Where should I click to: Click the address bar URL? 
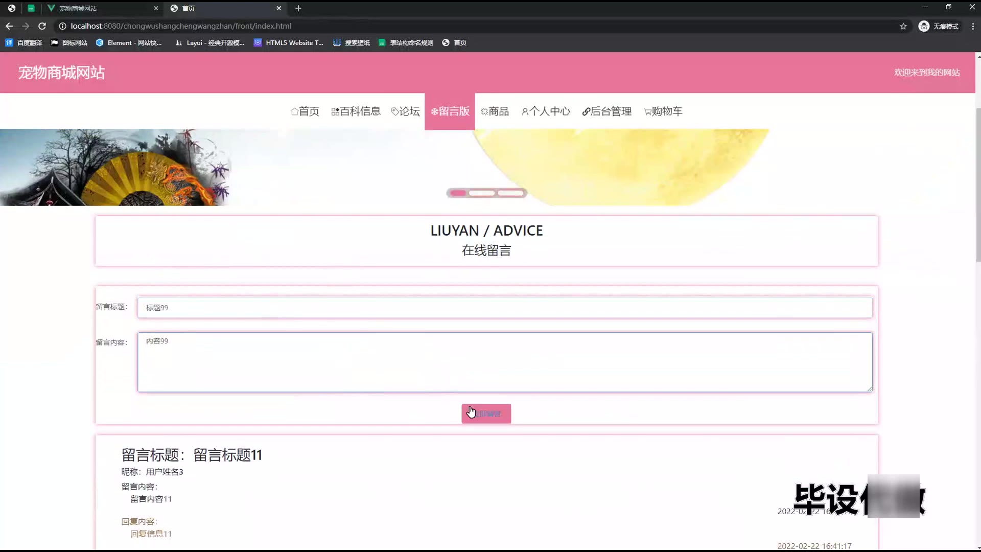click(x=181, y=26)
